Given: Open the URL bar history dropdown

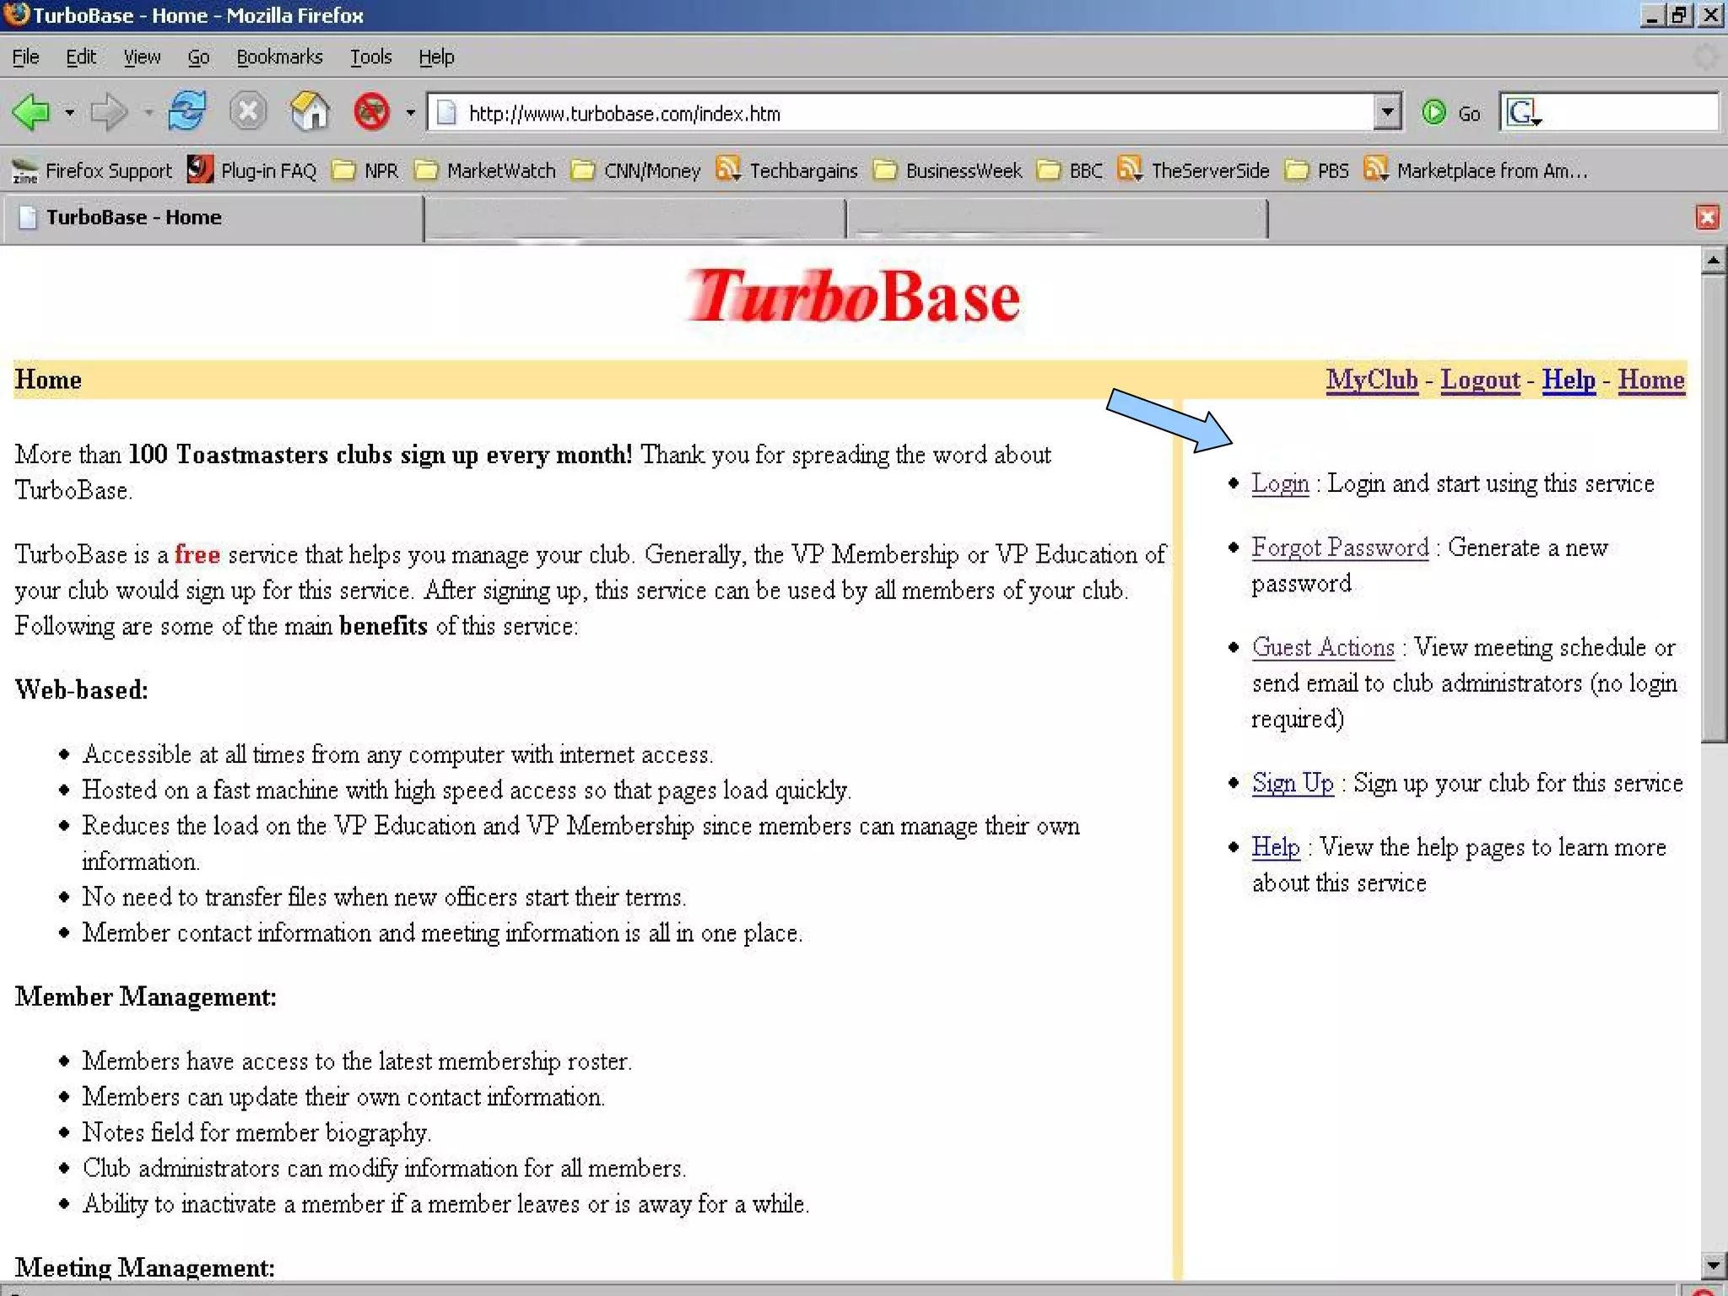Looking at the screenshot, I should pos(1386,112).
